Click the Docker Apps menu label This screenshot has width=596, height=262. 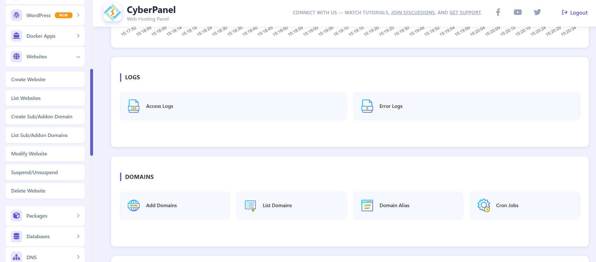[x=41, y=36]
